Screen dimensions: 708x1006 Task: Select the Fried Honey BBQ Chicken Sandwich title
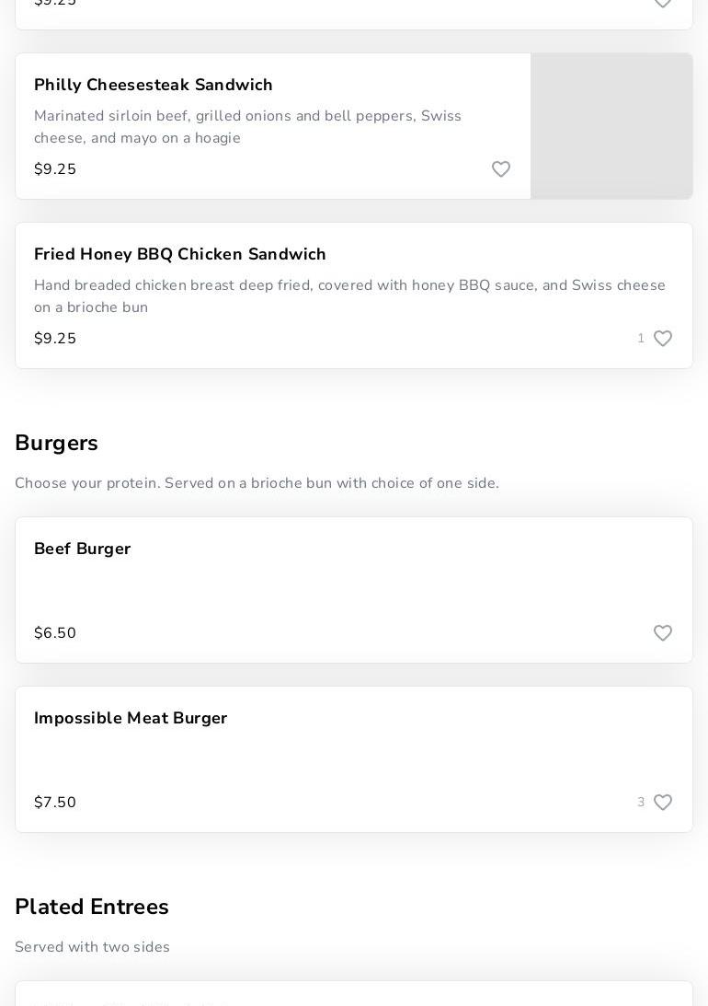pos(180,254)
